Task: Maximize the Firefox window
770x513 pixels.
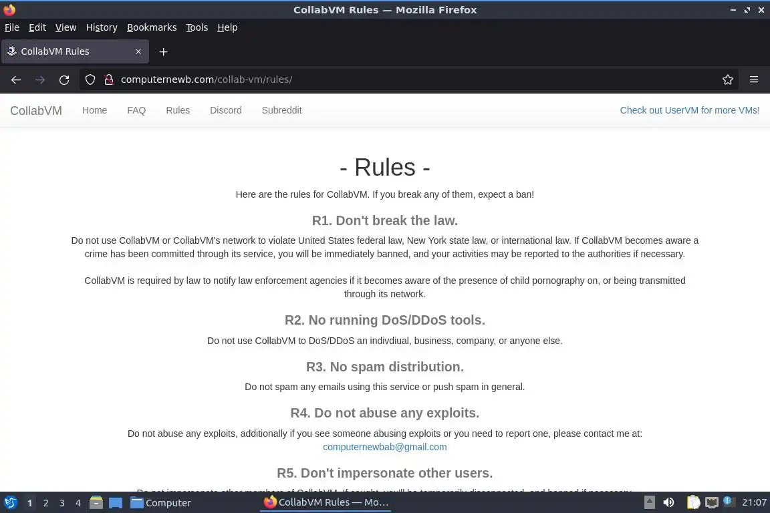Action: [x=747, y=10]
